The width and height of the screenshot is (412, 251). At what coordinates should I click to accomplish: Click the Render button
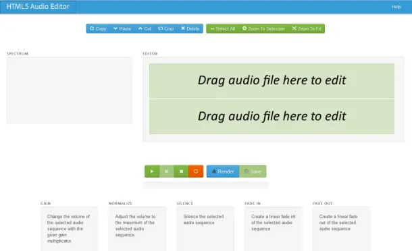coord(223,171)
